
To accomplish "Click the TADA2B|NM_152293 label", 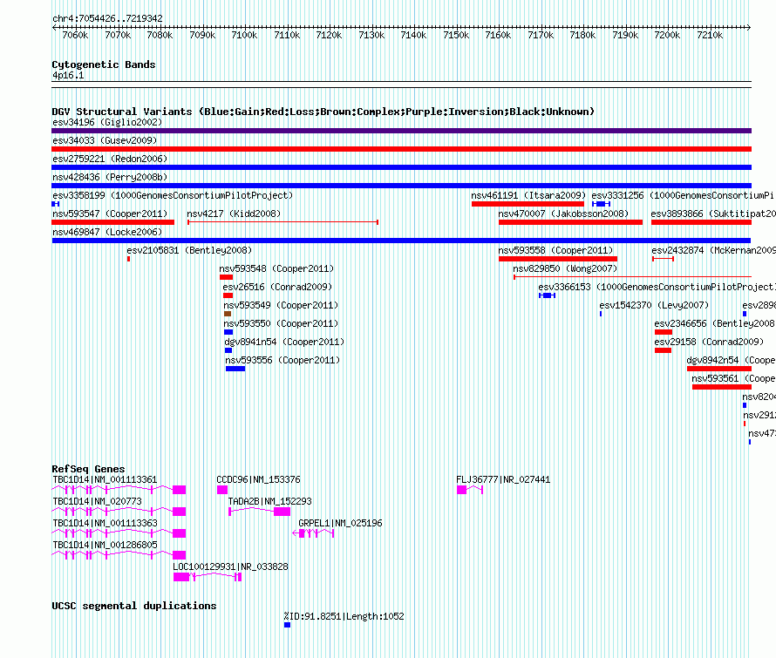I will 269,501.
